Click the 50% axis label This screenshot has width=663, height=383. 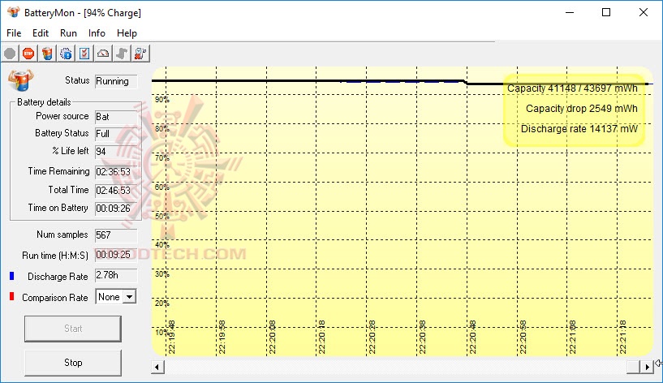(x=162, y=217)
